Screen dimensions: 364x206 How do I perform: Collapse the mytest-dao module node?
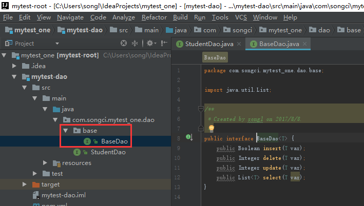click(x=14, y=77)
